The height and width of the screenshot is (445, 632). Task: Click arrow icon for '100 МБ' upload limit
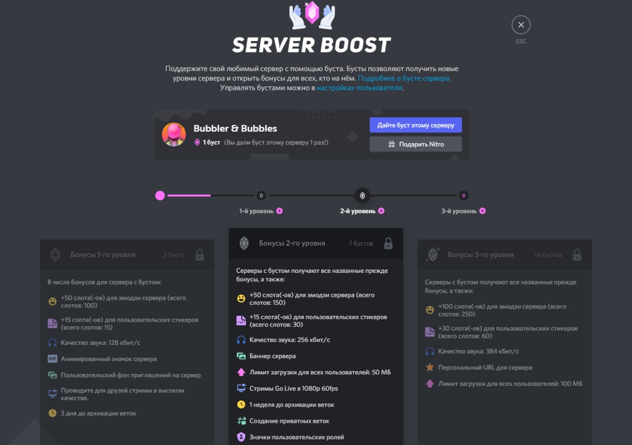[430, 383]
